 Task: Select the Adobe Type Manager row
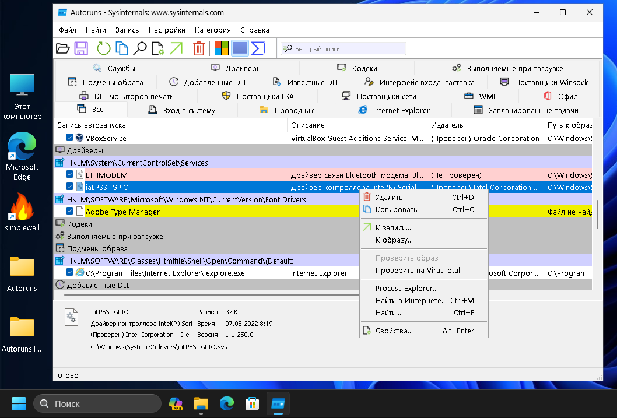pos(322,212)
